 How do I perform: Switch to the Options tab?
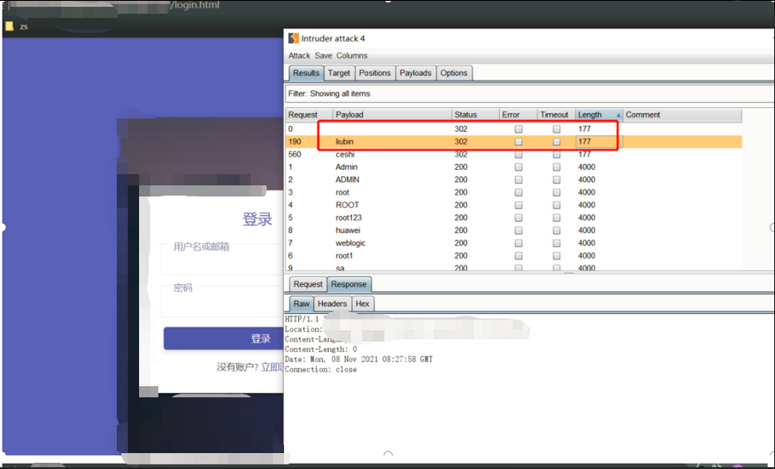[454, 73]
